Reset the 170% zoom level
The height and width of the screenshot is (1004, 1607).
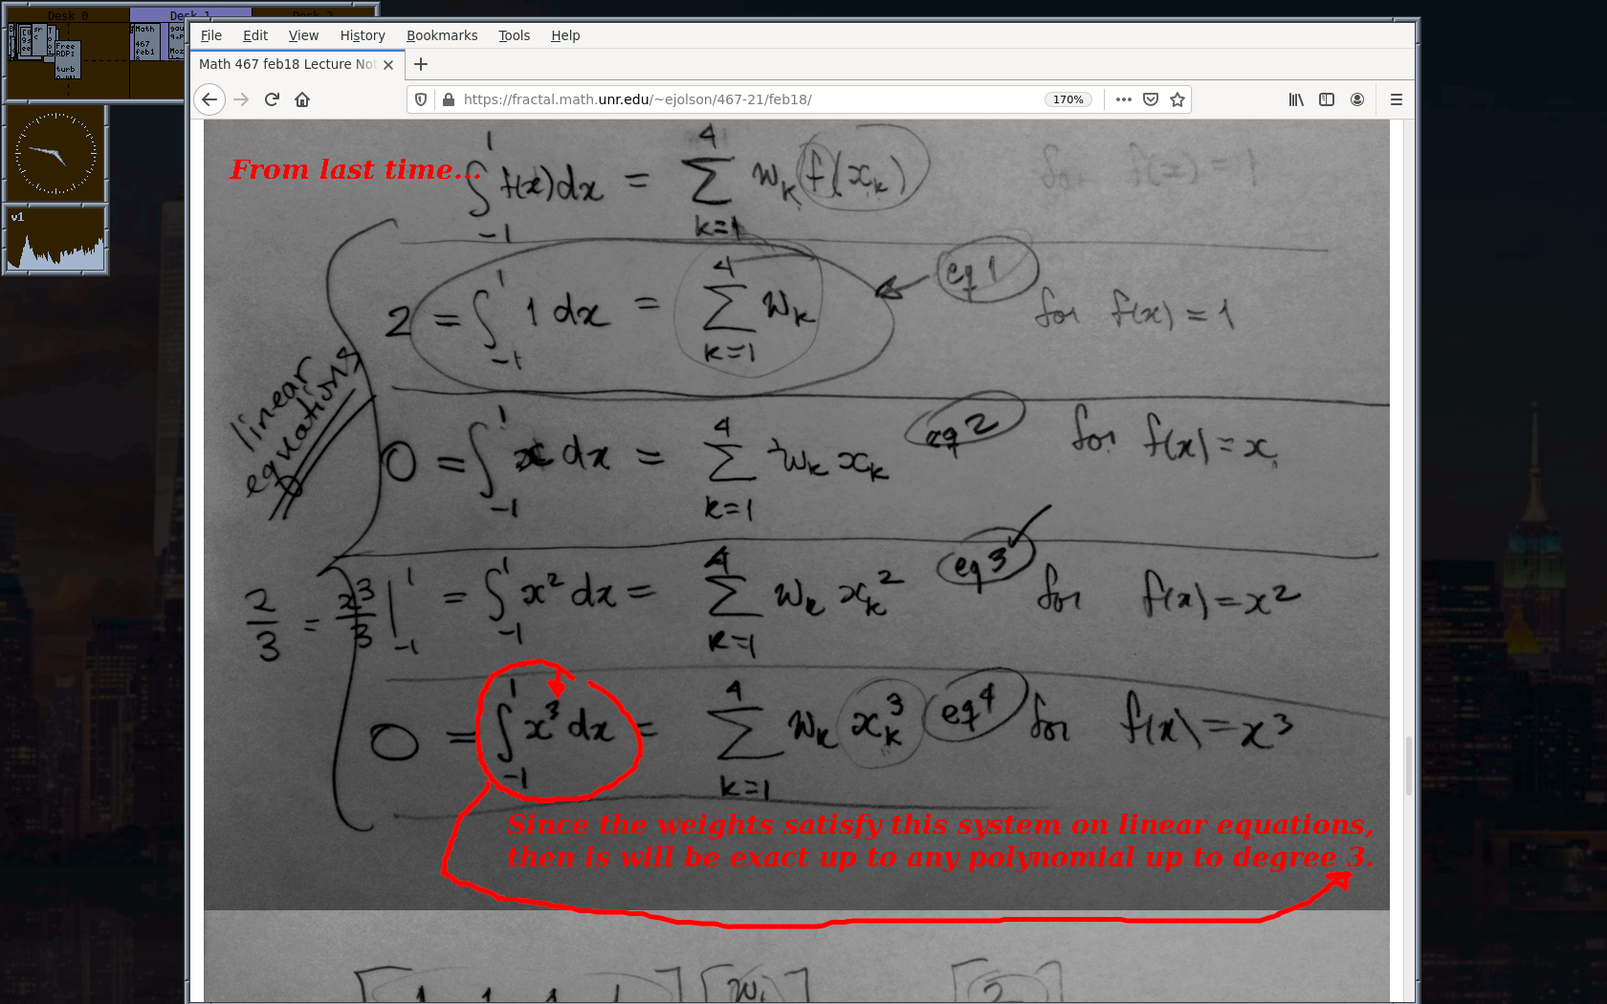[1068, 99]
